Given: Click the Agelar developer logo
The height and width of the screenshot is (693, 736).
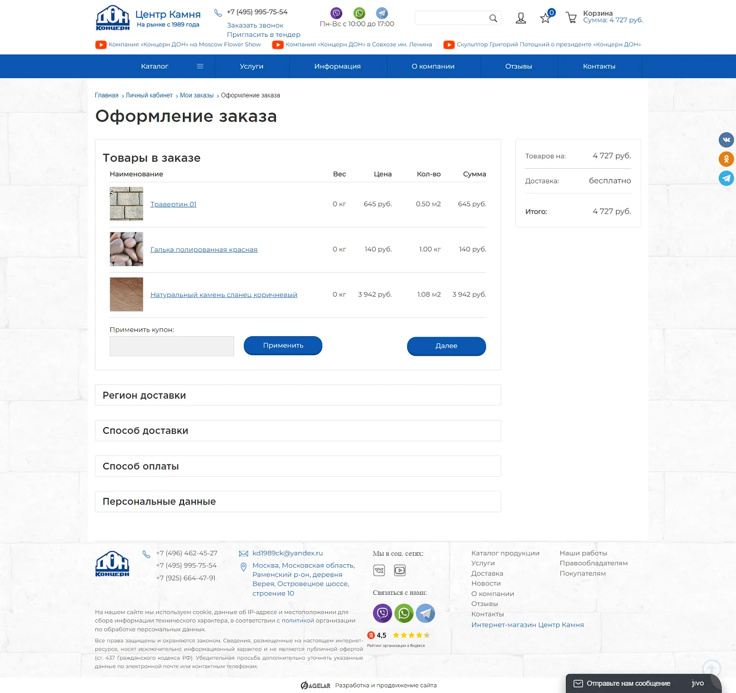Looking at the screenshot, I should [x=316, y=685].
